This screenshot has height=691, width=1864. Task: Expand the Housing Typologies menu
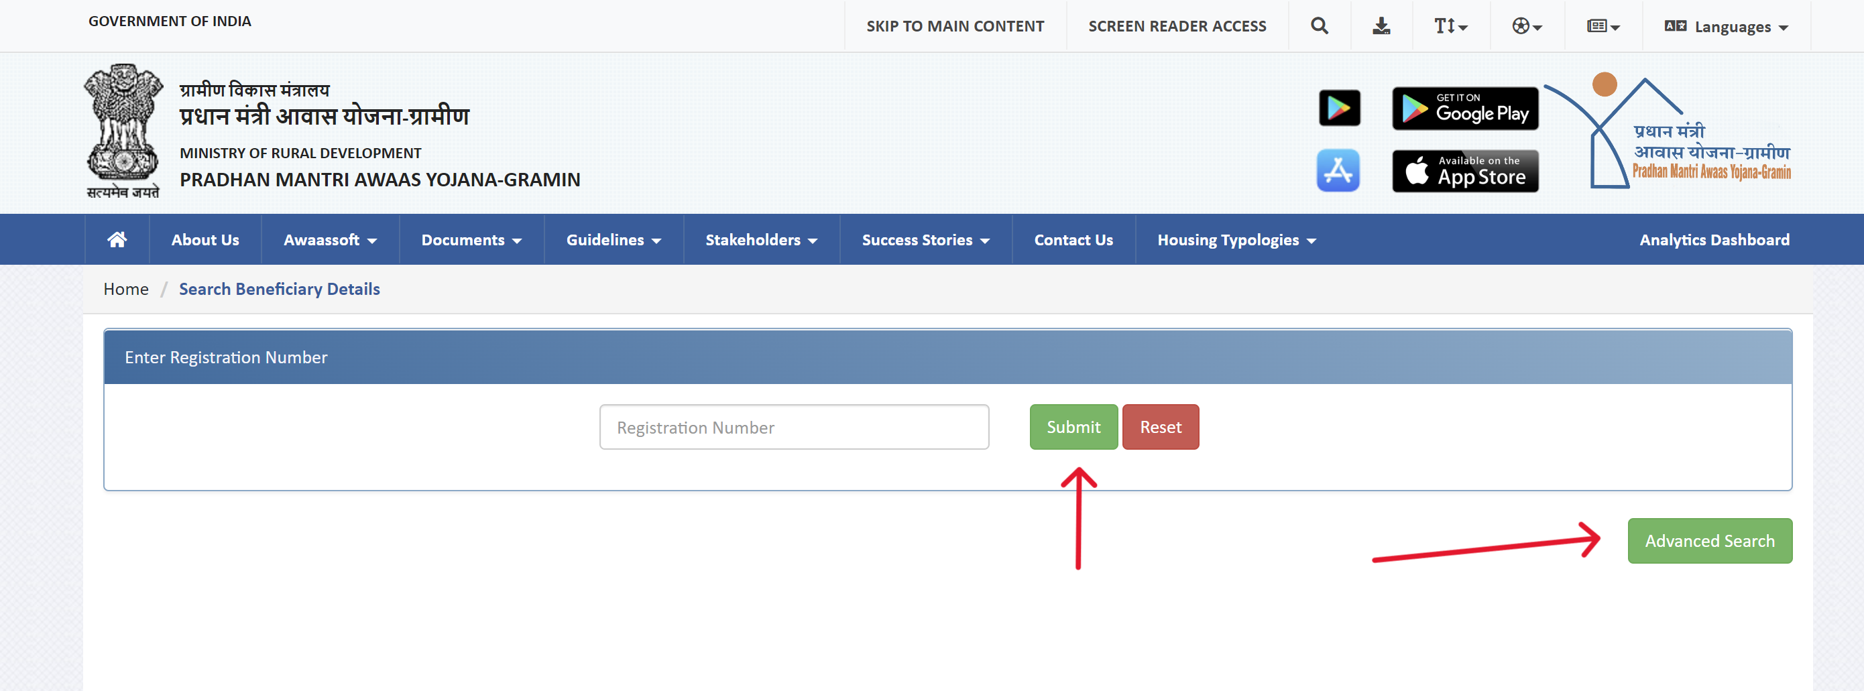pos(1235,239)
